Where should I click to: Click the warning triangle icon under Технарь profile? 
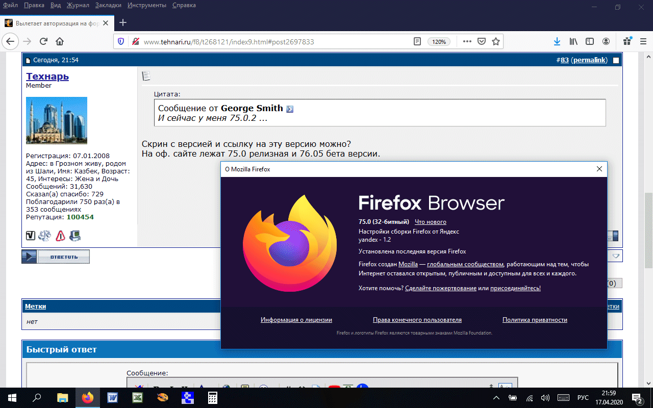click(x=61, y=236)
